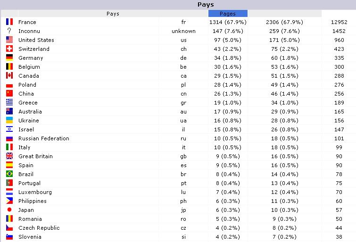
Task: Click the Pays title bar heading
Action: (206, 4)
